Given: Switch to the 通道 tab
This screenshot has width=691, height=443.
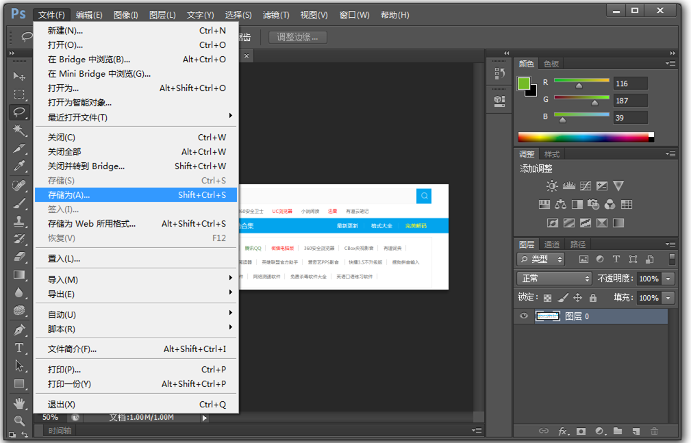Looking at the screenshot, I should pos(552,244).
